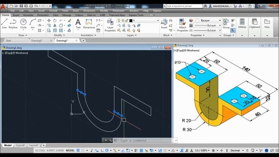Open the Parametric ribbon tab
Screen dimensions: 279x157
43,15
